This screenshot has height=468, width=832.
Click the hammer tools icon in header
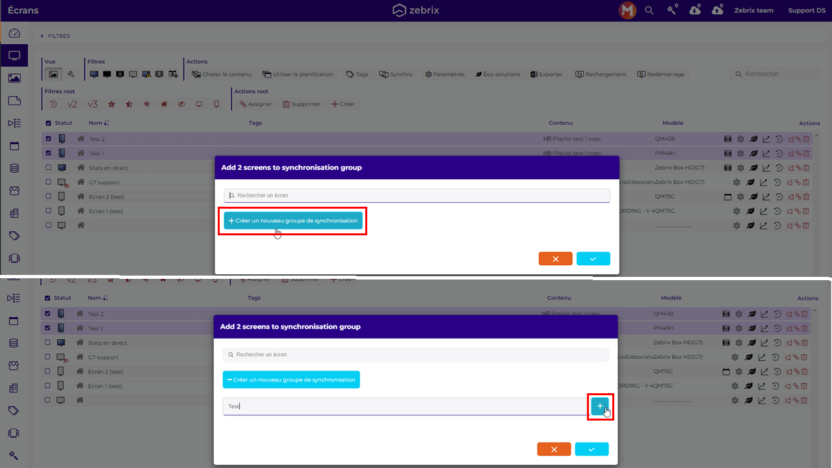tap(671, 10)
